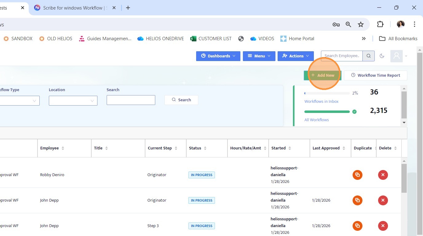
Task: Click the magnifier button beside Search Employee
Action: 369,56
